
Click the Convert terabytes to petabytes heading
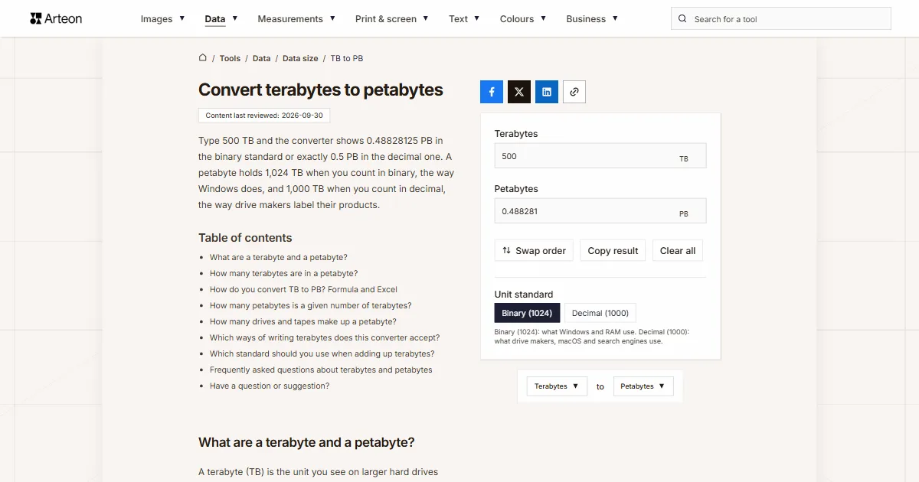[x=321, y=90]
